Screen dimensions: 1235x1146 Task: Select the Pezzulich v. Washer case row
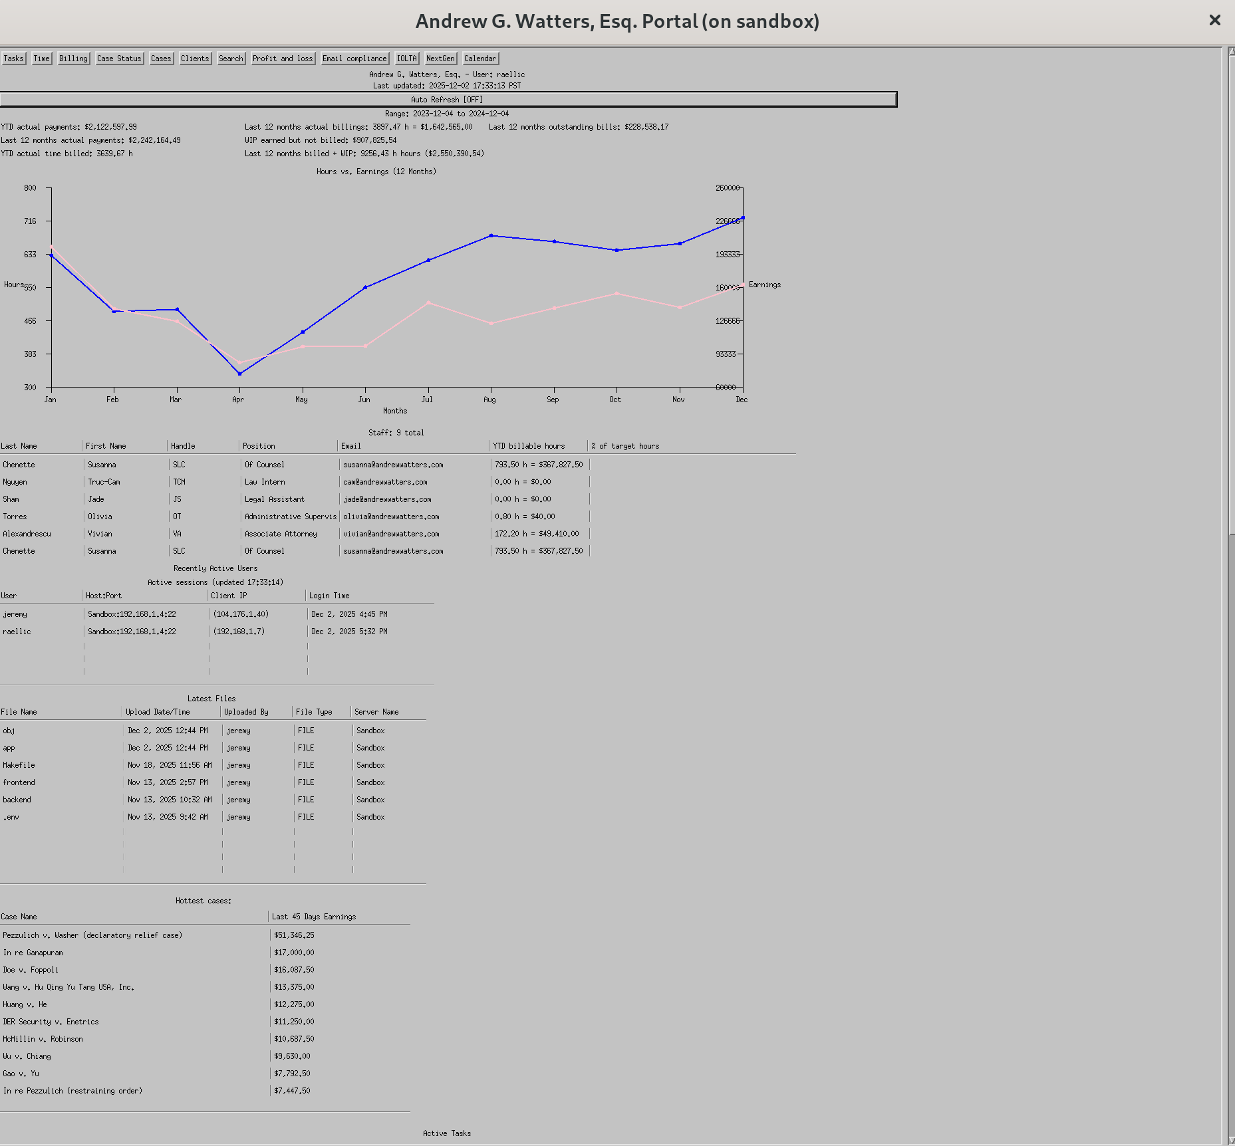(x=92, y=935)
